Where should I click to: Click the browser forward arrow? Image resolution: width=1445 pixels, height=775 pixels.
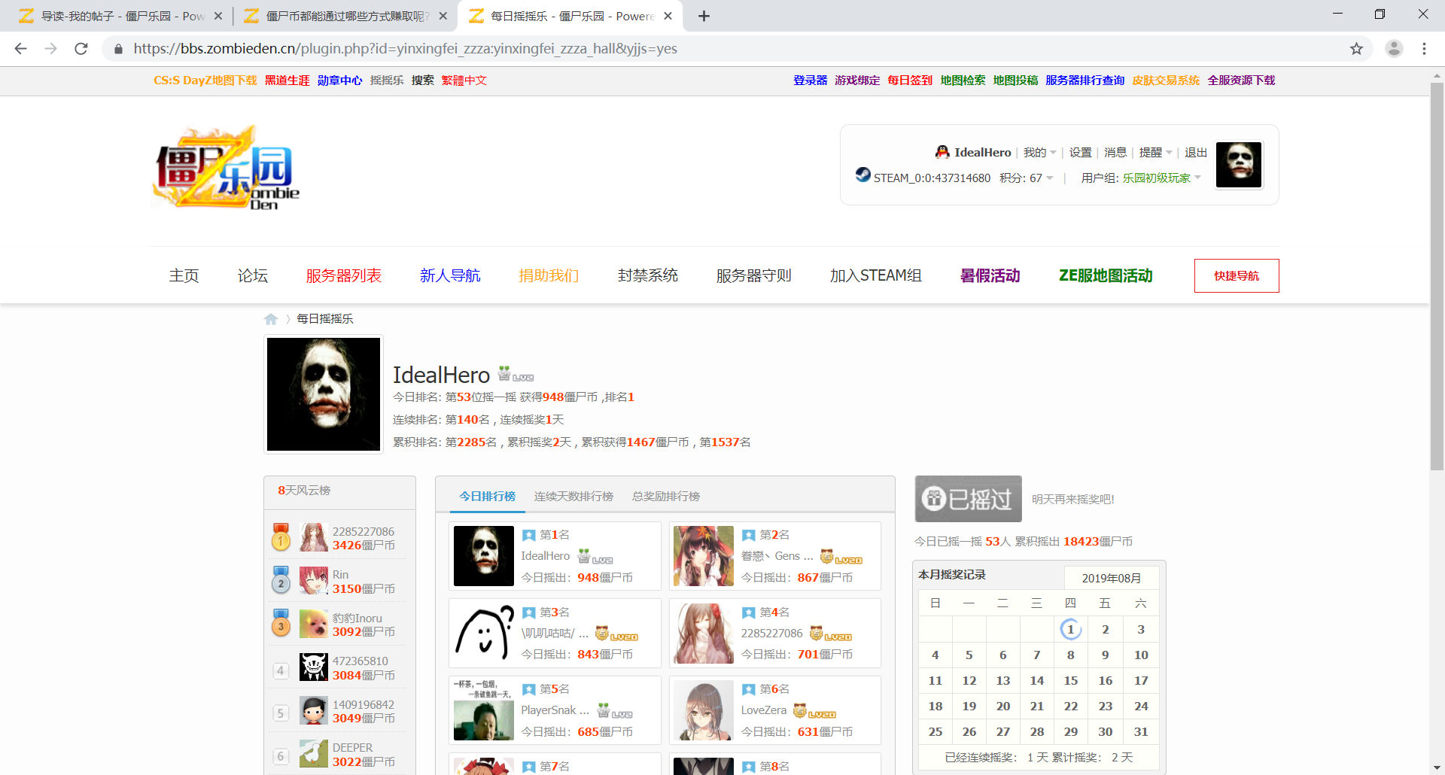click(50, 49)
